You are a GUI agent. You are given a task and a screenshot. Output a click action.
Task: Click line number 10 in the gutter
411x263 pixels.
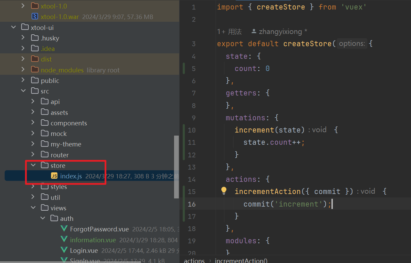tap(191, 130)
